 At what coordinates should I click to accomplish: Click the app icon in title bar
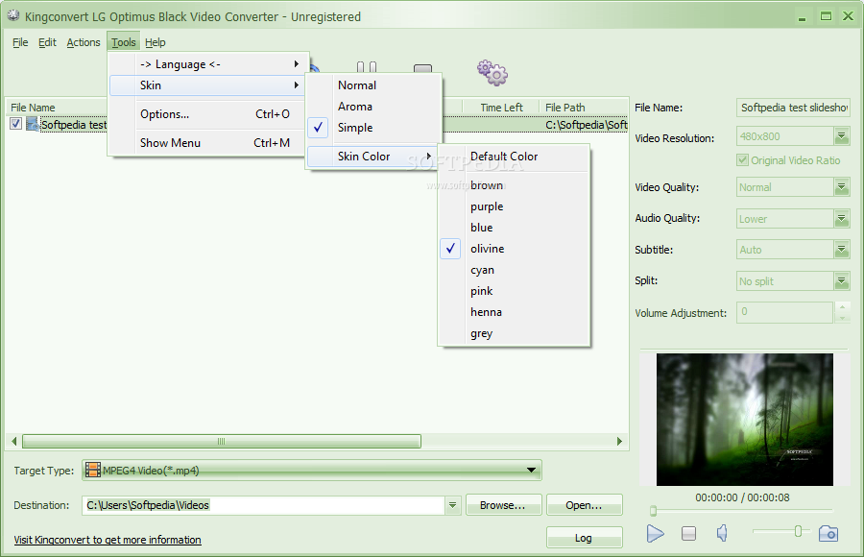click(x=13, y=15)
